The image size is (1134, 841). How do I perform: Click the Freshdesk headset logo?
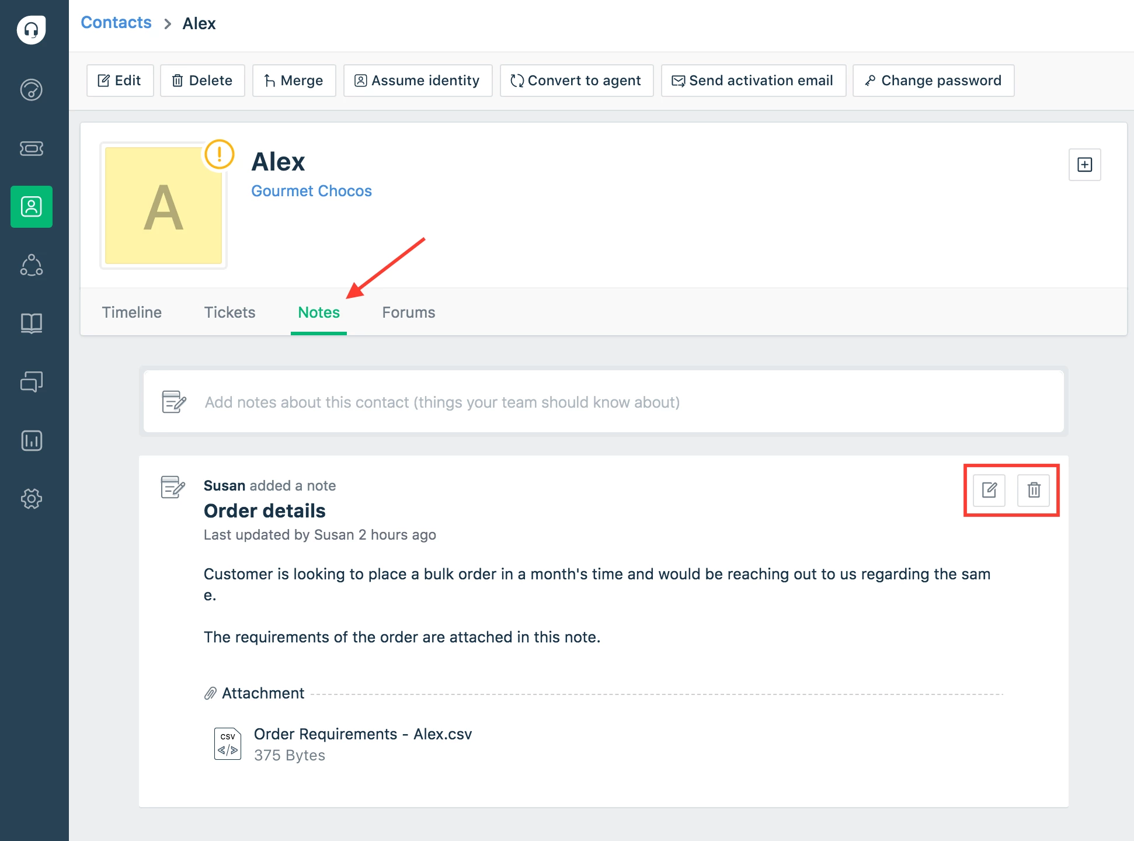tap(32, 29)
